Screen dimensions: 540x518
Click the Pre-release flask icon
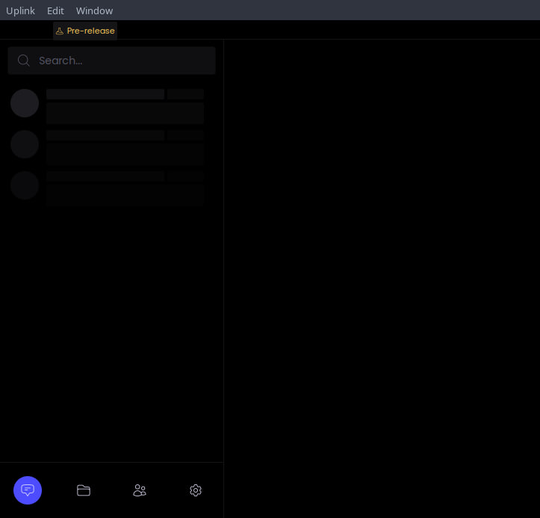tap(60, 31)
